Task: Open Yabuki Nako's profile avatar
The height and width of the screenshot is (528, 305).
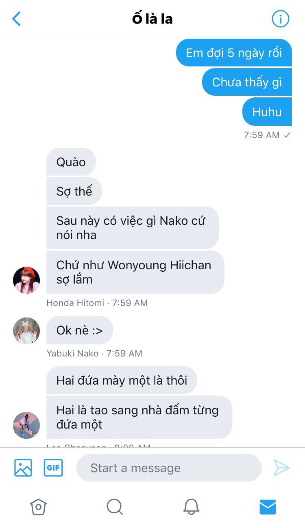Action: [x=26, y=331]
